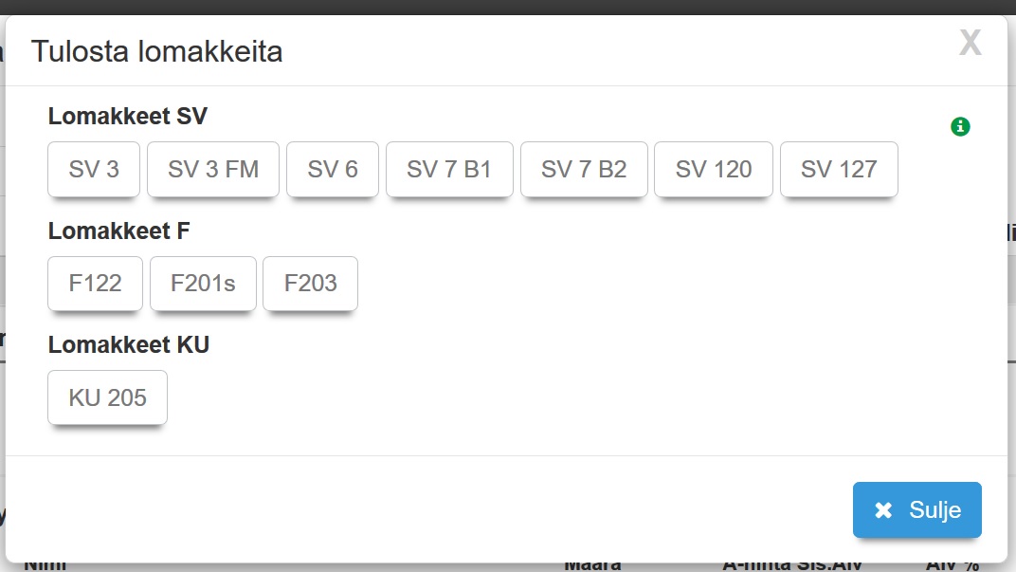Click the SV 7 B2 form button
1016x572 pixels.
[x=584, y=170]
